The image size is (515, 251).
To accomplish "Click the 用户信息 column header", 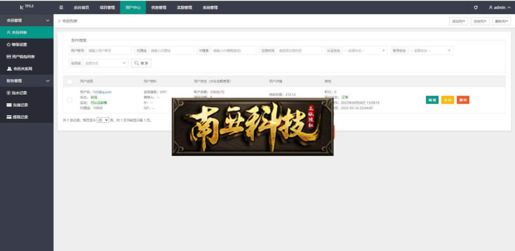I will click(x=87, y=81).
